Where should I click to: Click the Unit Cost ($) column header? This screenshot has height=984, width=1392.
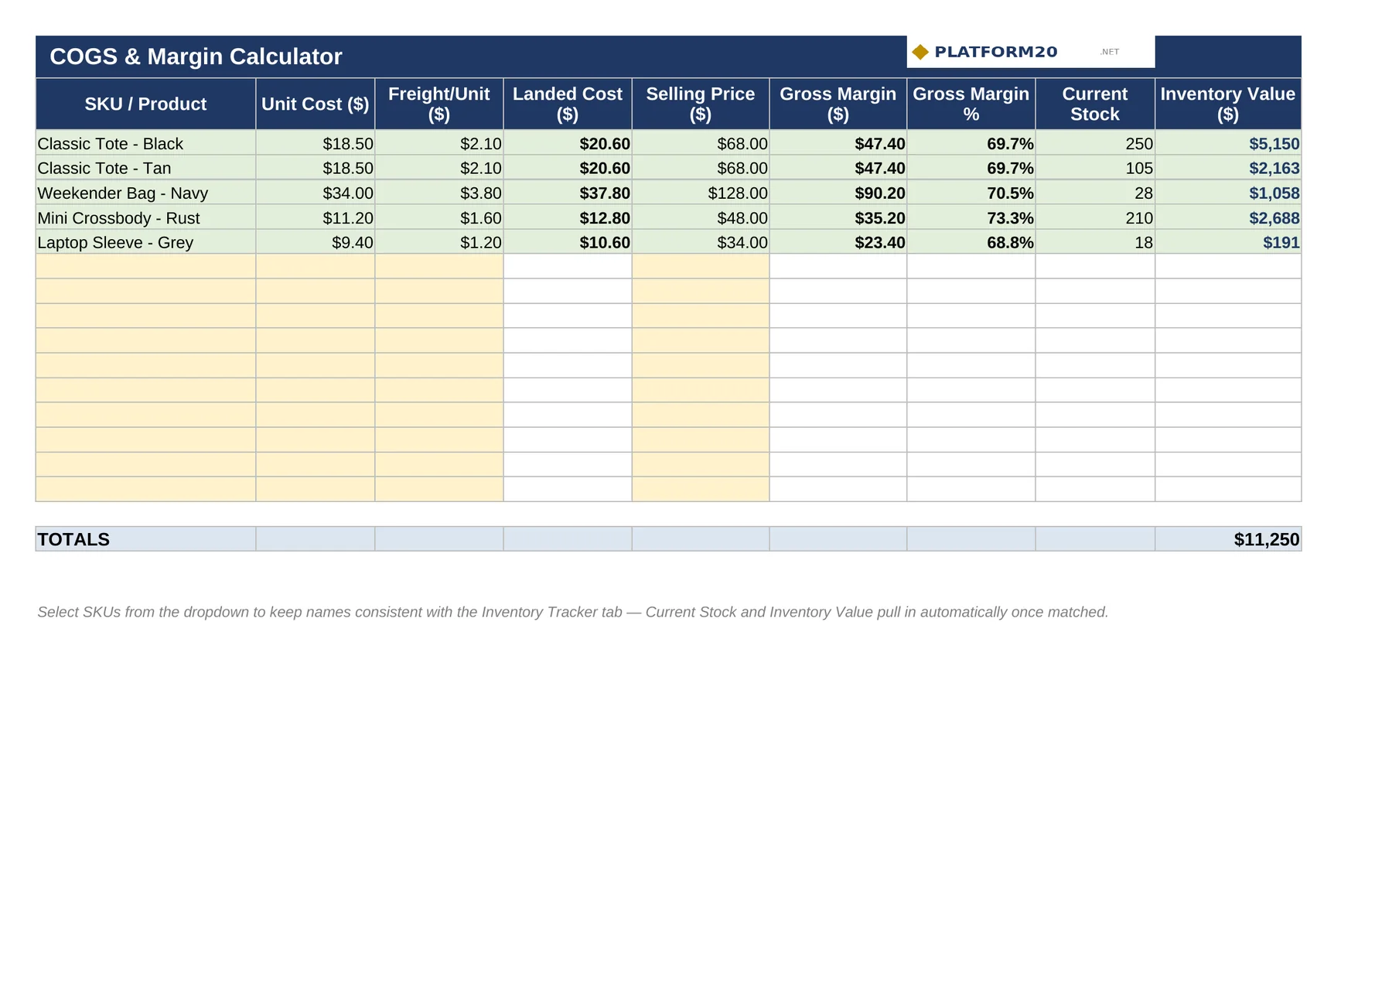(x=316, y=104)
